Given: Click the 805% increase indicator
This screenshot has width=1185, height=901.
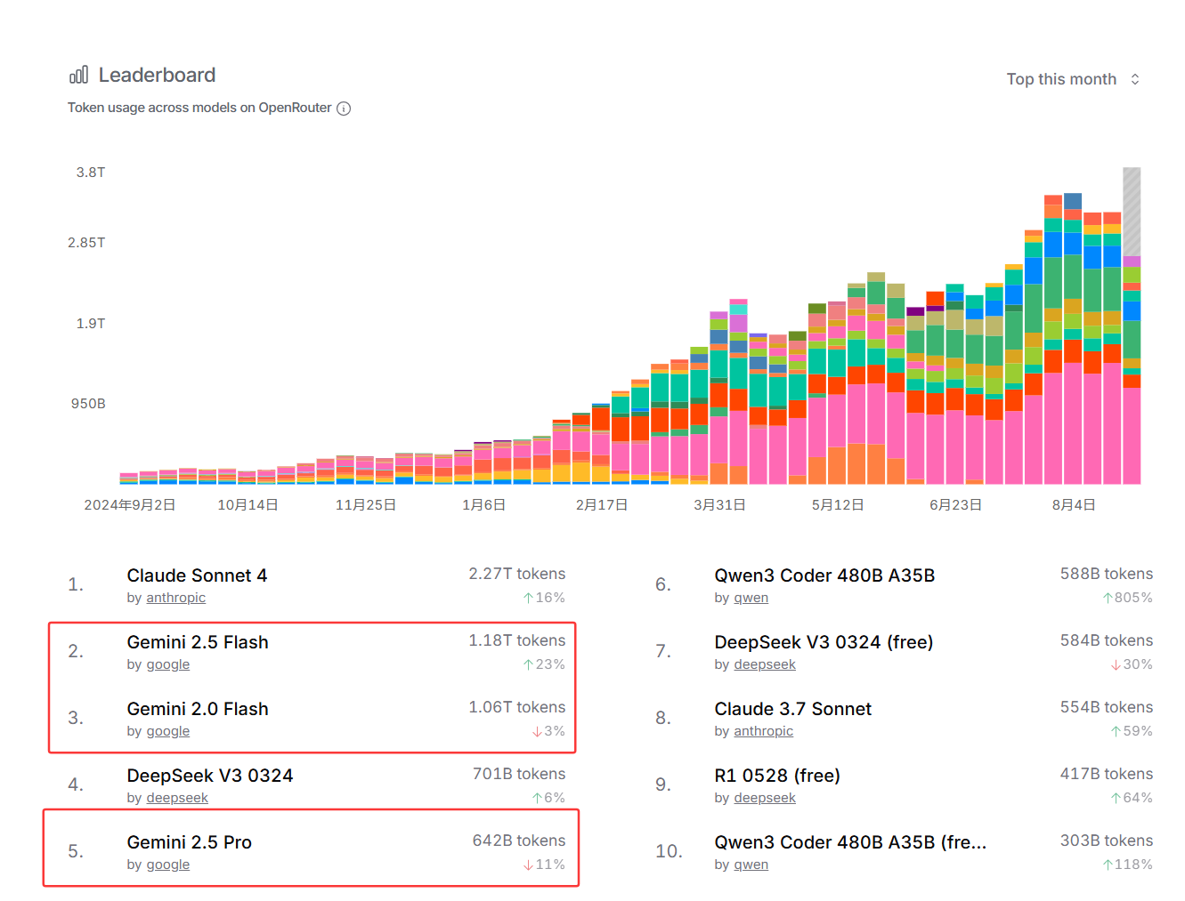Looking at the screenshot, I should (1127, 598).
